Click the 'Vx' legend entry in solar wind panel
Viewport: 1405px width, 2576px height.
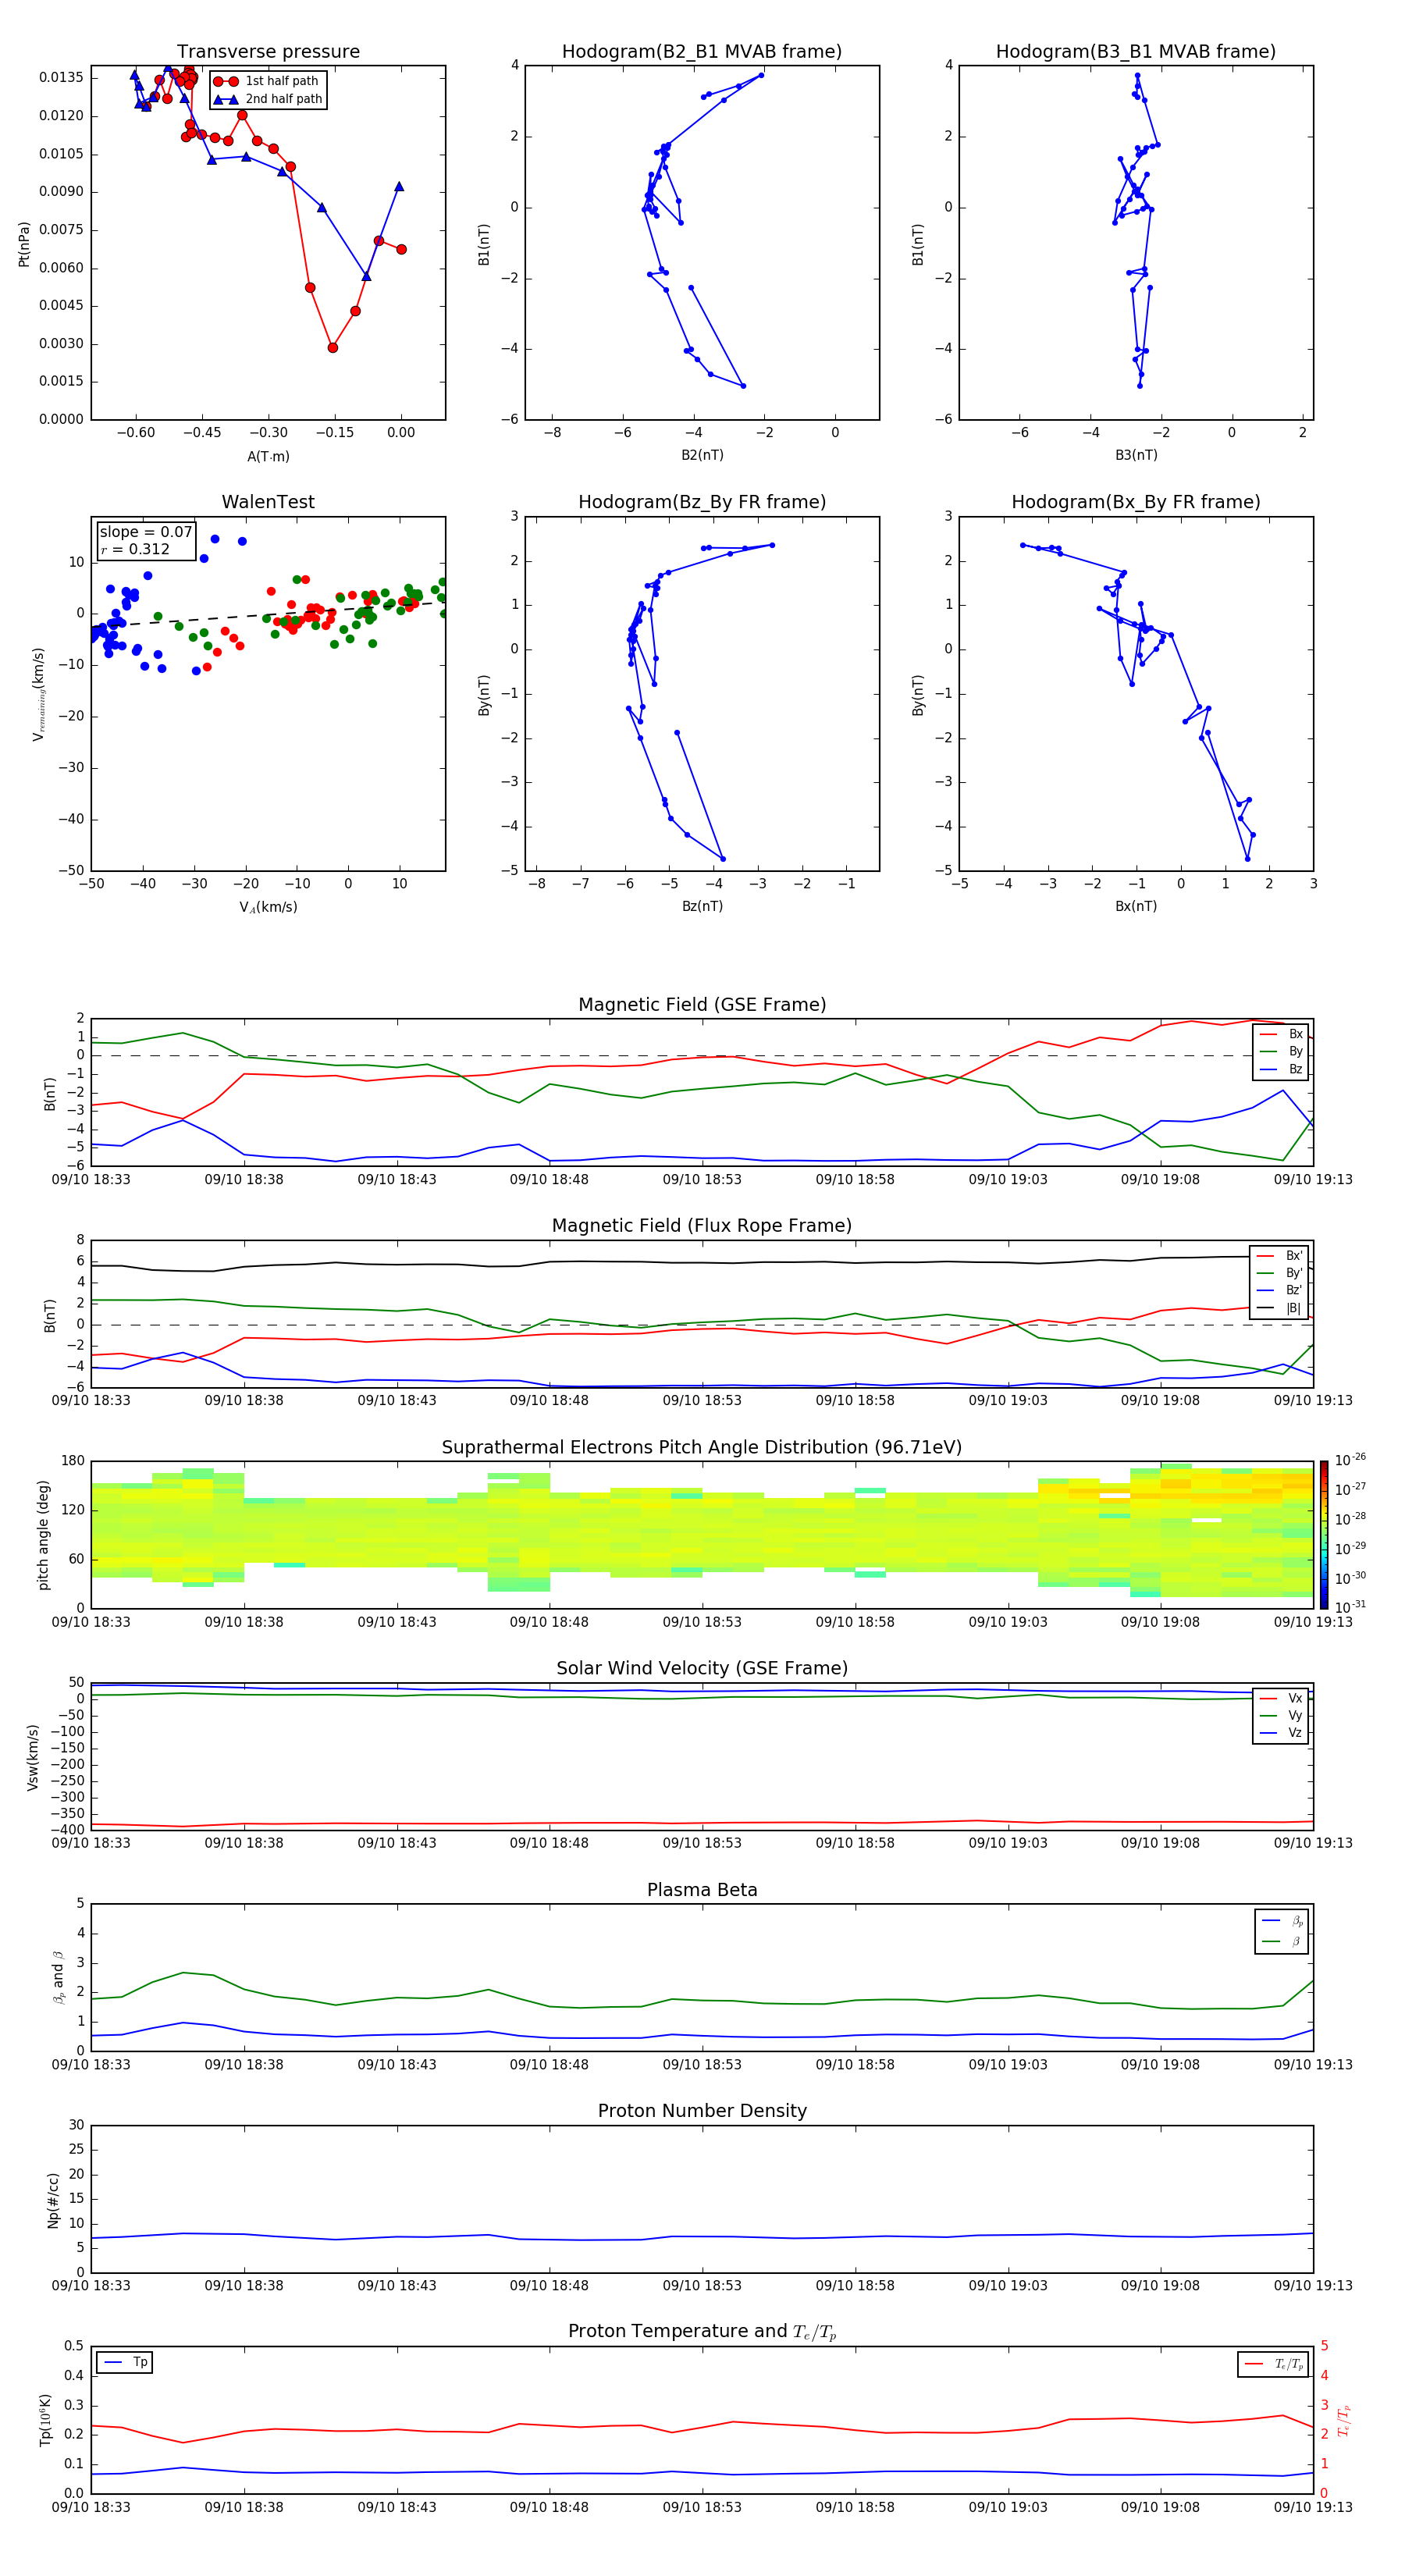(x=1281, y=1698)
